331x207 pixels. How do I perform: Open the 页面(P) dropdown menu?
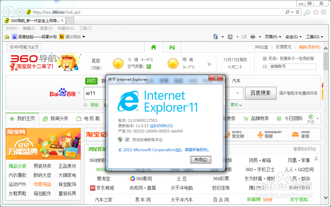pos(273,37)
